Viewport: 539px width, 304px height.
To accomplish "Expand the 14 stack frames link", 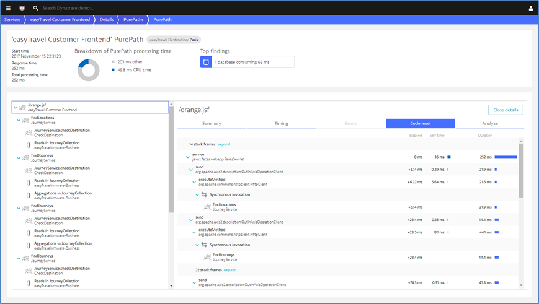I will (224, 144).
